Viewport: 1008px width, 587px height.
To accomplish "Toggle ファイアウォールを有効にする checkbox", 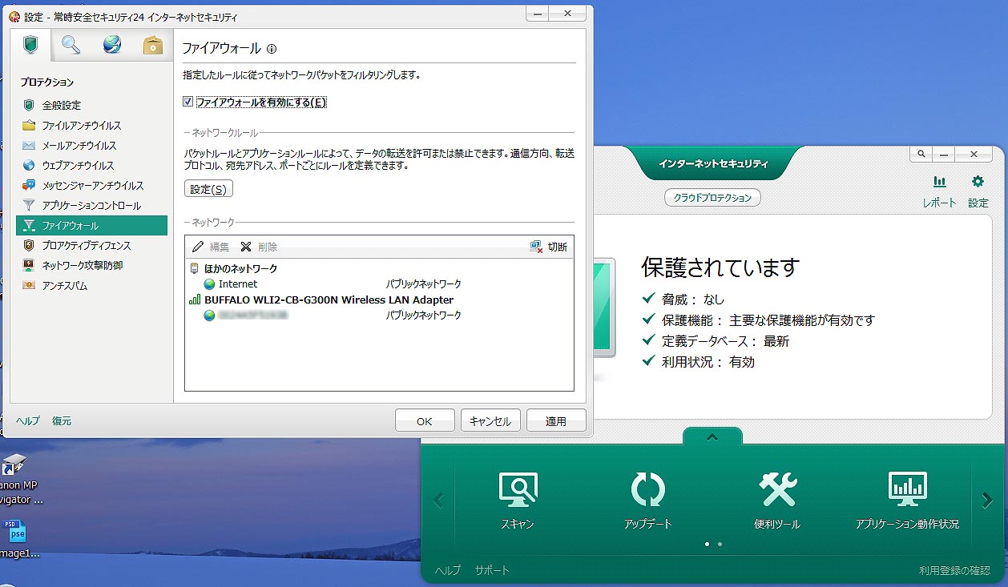I will (188, 102).
